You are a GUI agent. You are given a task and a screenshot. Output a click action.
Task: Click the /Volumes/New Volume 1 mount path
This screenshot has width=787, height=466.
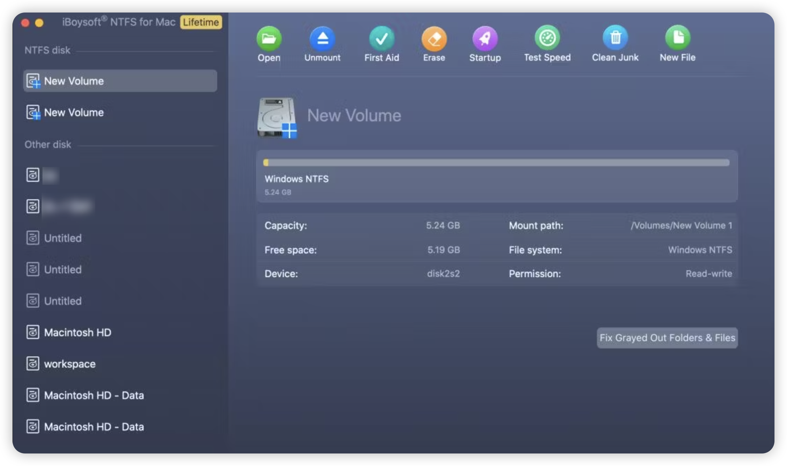[681, 225]
